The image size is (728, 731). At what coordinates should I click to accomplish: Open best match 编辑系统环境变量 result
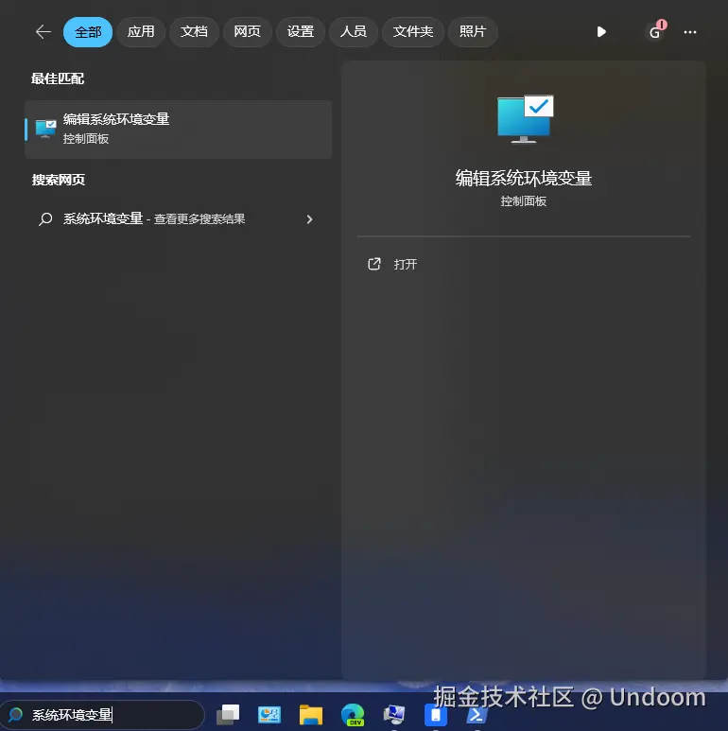(178, 130)
